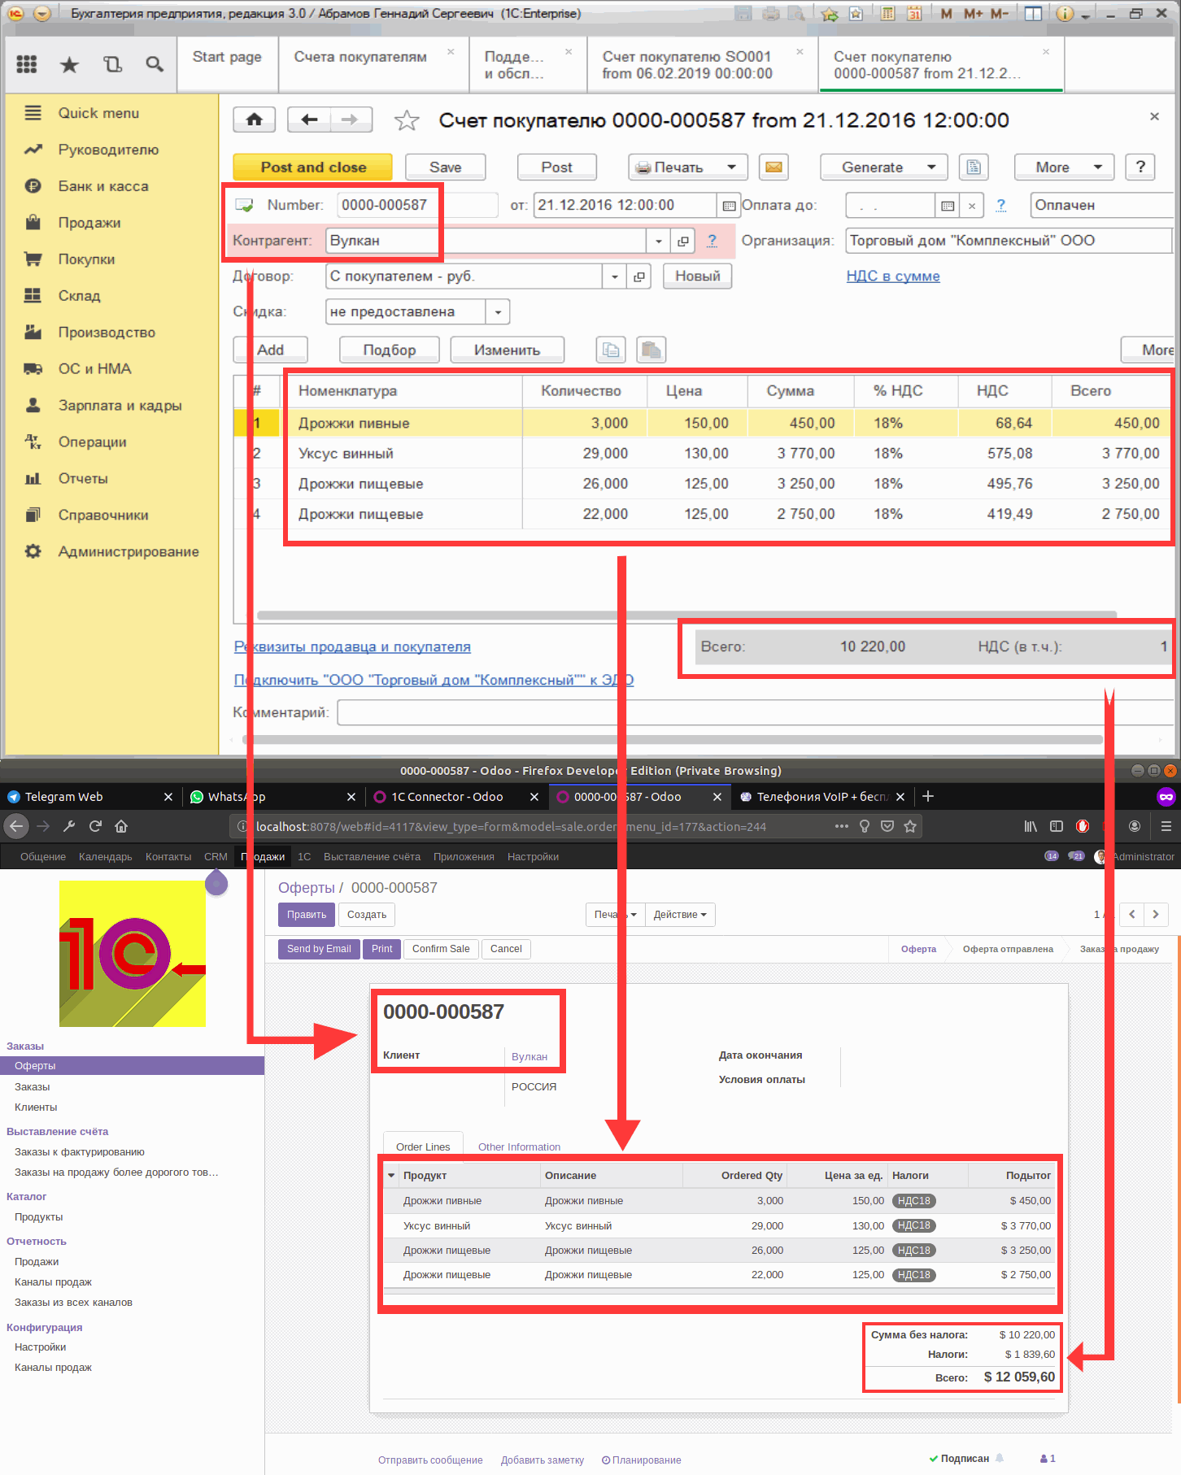This screenshot has width=1181, height=1475.
Task: Click the Post and close button
Action: [x=313, y=167]
